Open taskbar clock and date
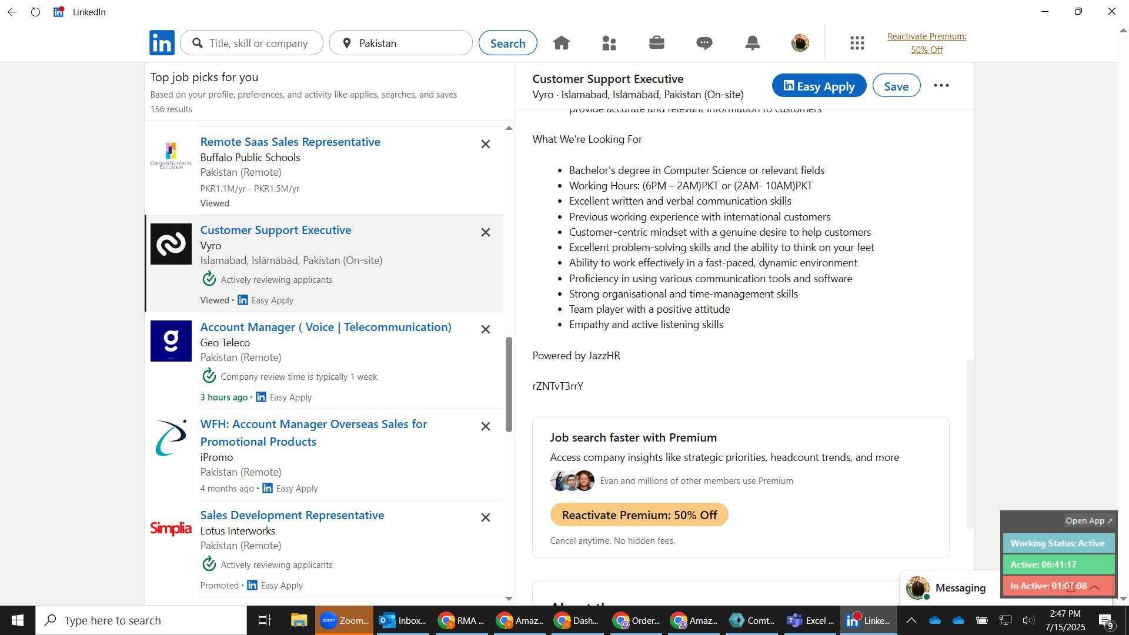The width and height of the screenshot is (1129, 635). pyautogui.click(x=1065, y=620)
